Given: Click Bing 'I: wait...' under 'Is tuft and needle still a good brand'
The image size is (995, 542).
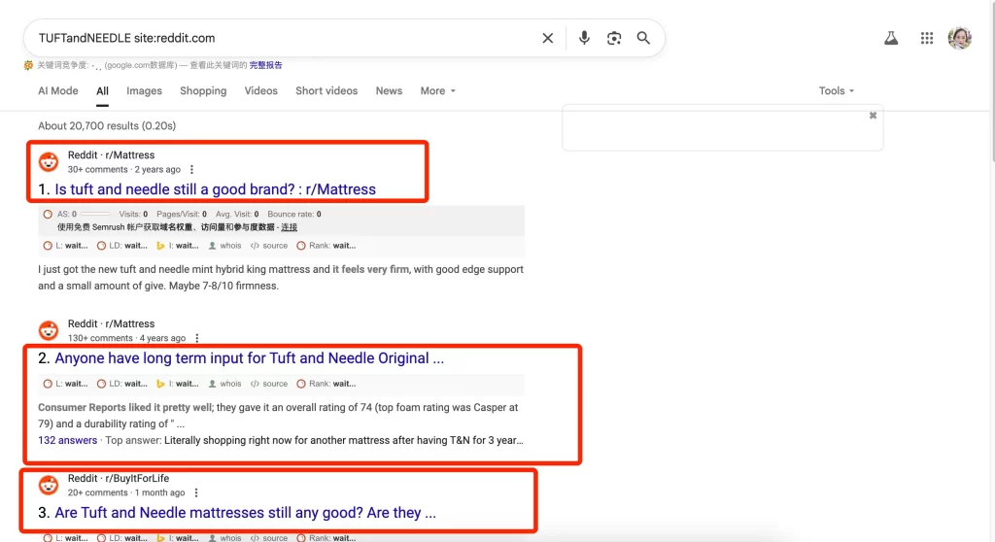Looking at the screenshot, I should [x=177, y=246].
